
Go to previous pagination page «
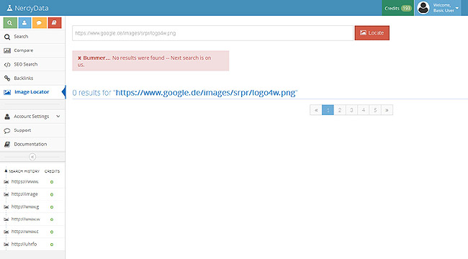click(316, 110)
